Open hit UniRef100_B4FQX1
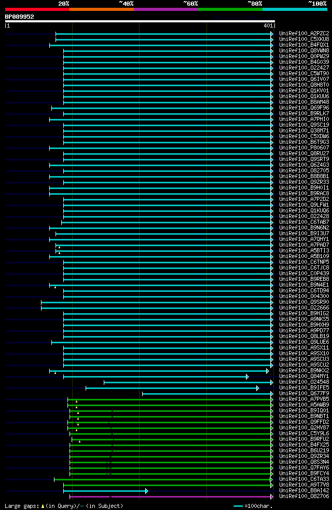Viewport: 332px width, 510px height. tap(304, 45)
